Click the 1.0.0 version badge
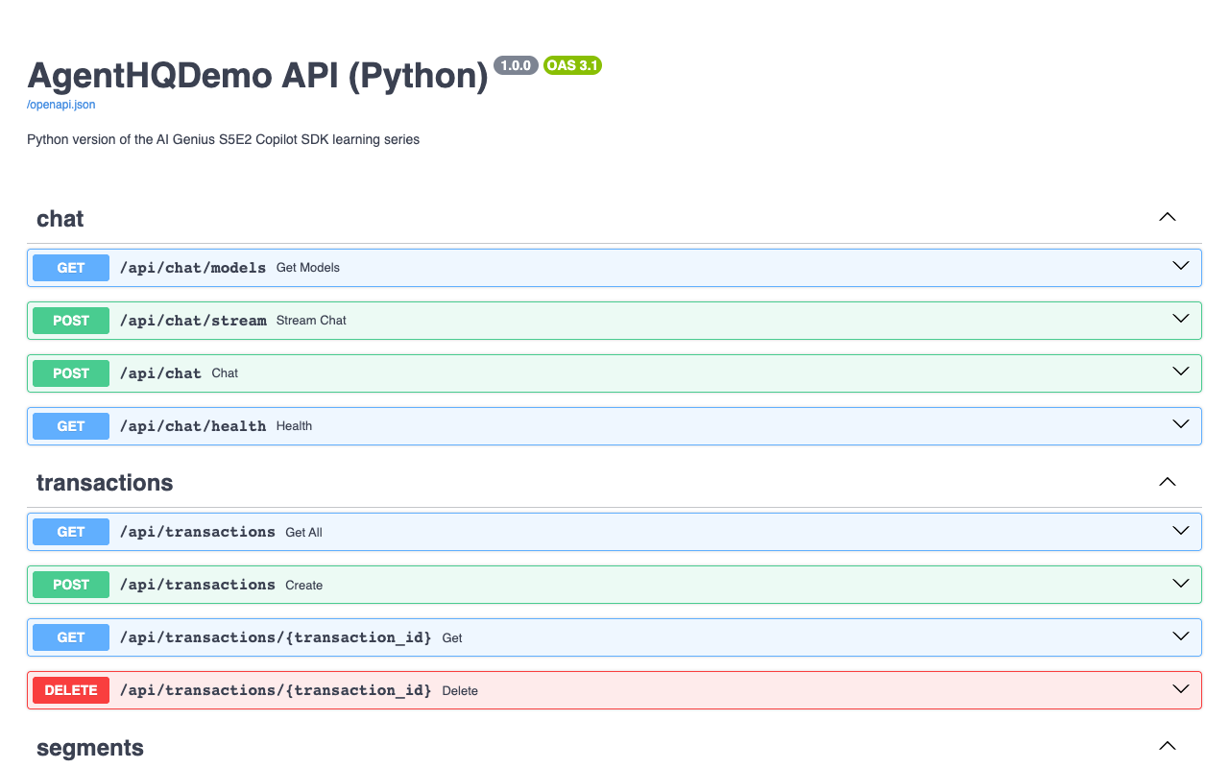This screenshot has width=1229, height=768. coord(516,65)
